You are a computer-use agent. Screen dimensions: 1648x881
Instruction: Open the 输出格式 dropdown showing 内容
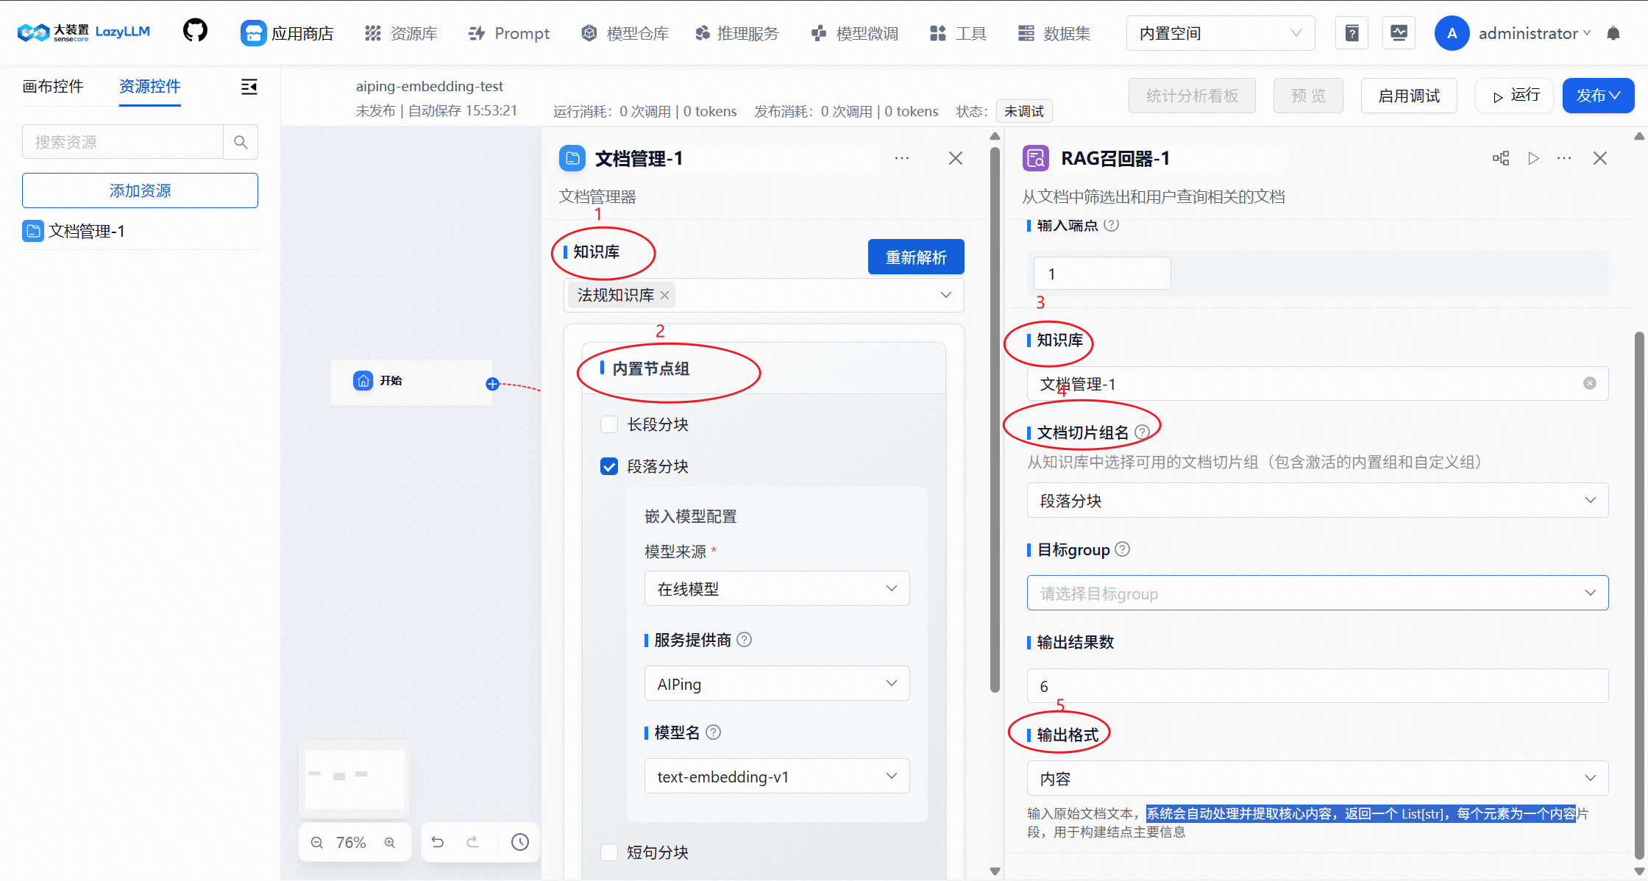[x=1316, y=778]
